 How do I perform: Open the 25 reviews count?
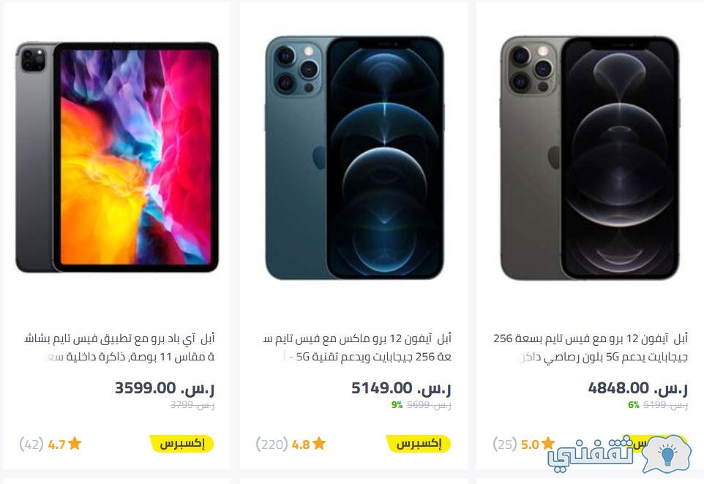505,445
